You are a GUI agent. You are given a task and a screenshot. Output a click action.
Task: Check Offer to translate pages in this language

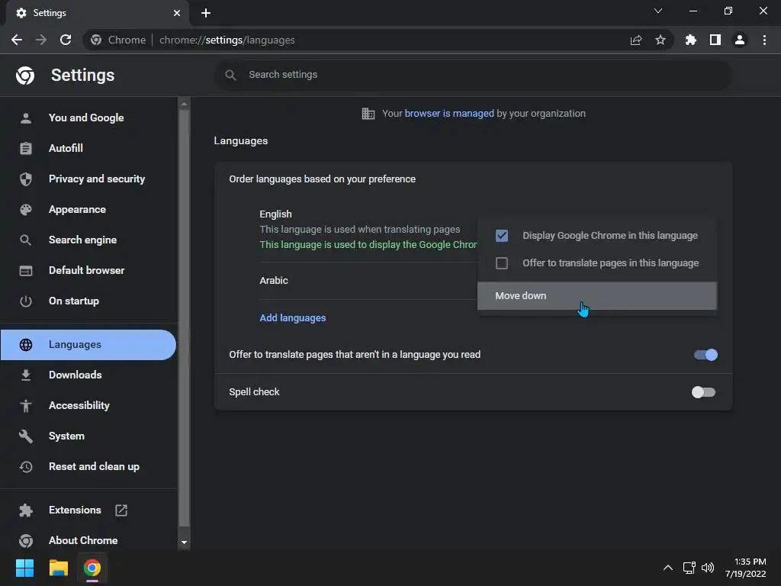[x=502, y=263]
